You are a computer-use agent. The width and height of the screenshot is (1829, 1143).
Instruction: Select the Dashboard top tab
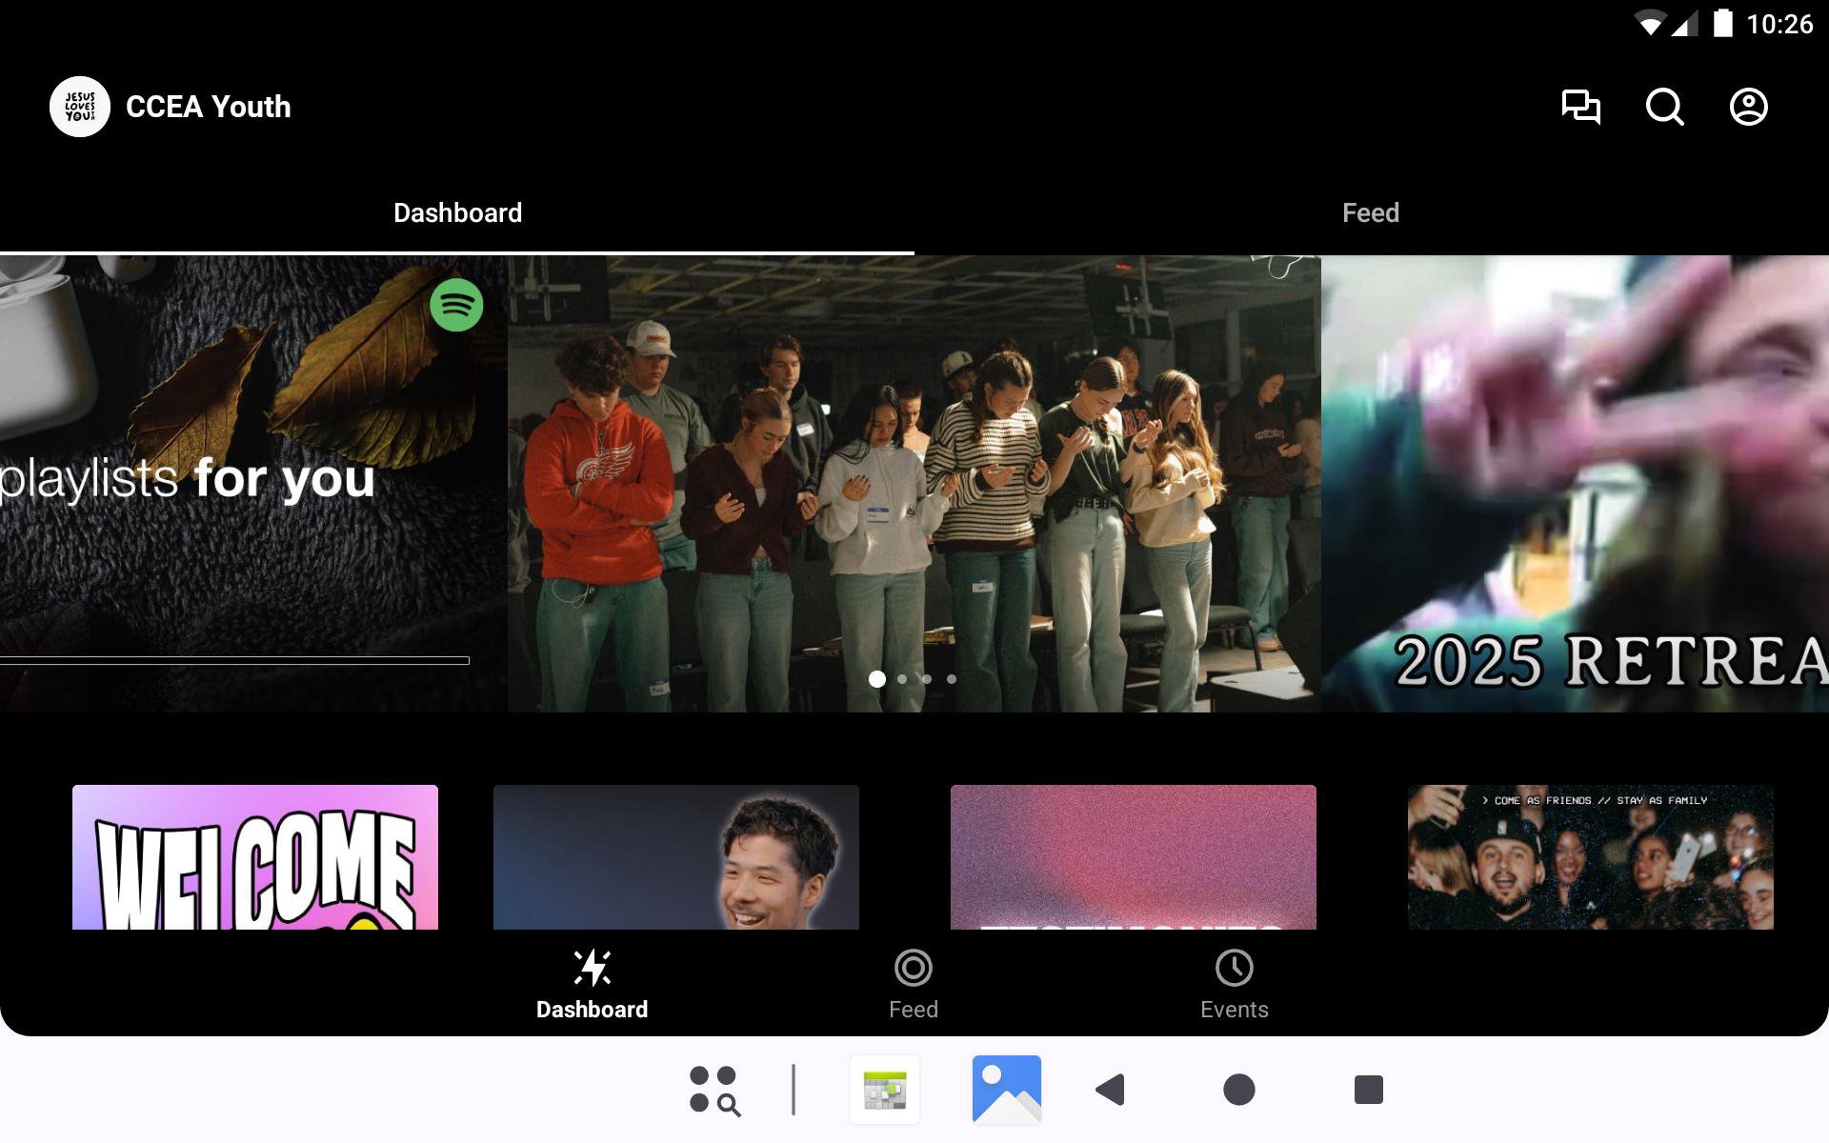point(457,212)
